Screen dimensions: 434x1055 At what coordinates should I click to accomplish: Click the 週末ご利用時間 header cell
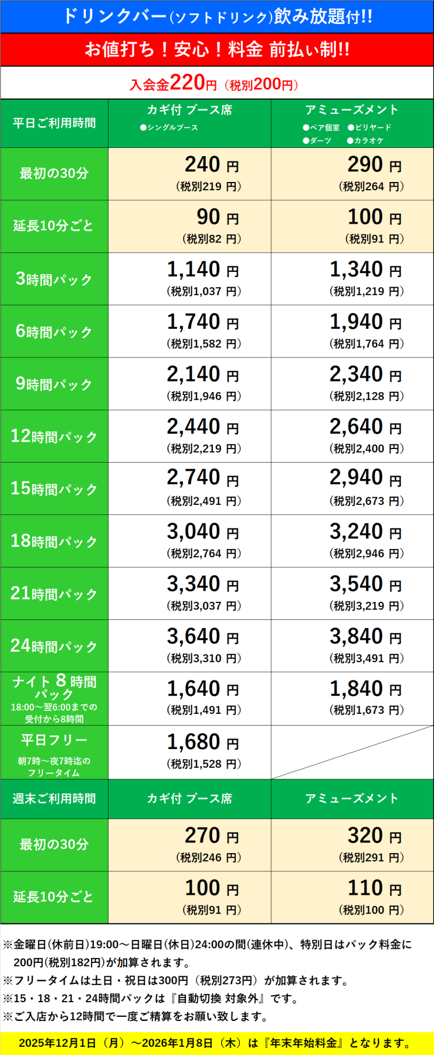(54, 798)
